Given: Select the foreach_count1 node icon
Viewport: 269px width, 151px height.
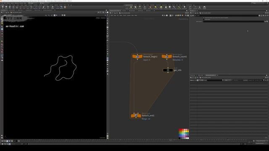Looking at the screenshot, I should pos(167,57).
